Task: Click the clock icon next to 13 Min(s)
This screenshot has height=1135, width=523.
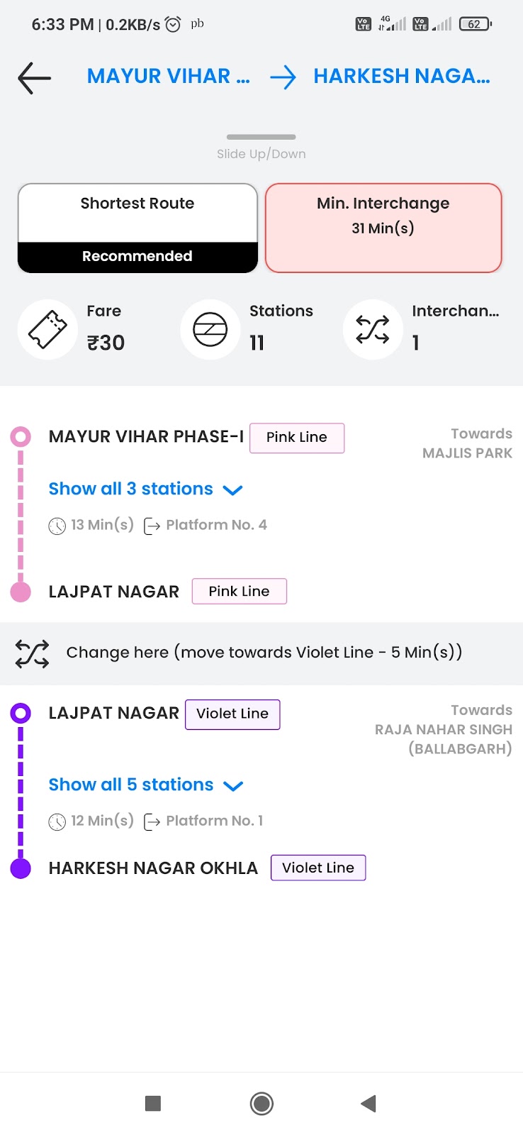Action: [x=57, y=526]
